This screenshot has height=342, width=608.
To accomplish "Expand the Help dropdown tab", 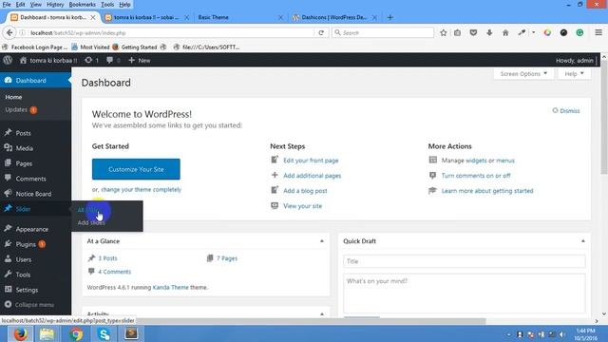I will point(574,74).
